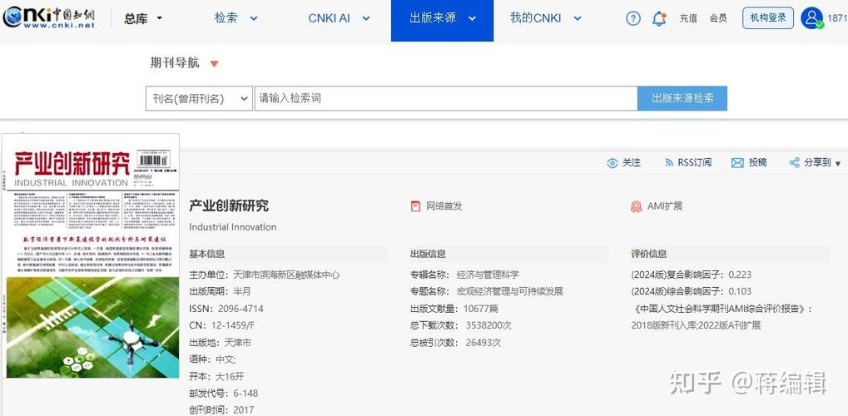This screenshot has width=848, height=416.
Task: Click the 机构登录 button
Action: pyautogui.click(x=768, y=18)
